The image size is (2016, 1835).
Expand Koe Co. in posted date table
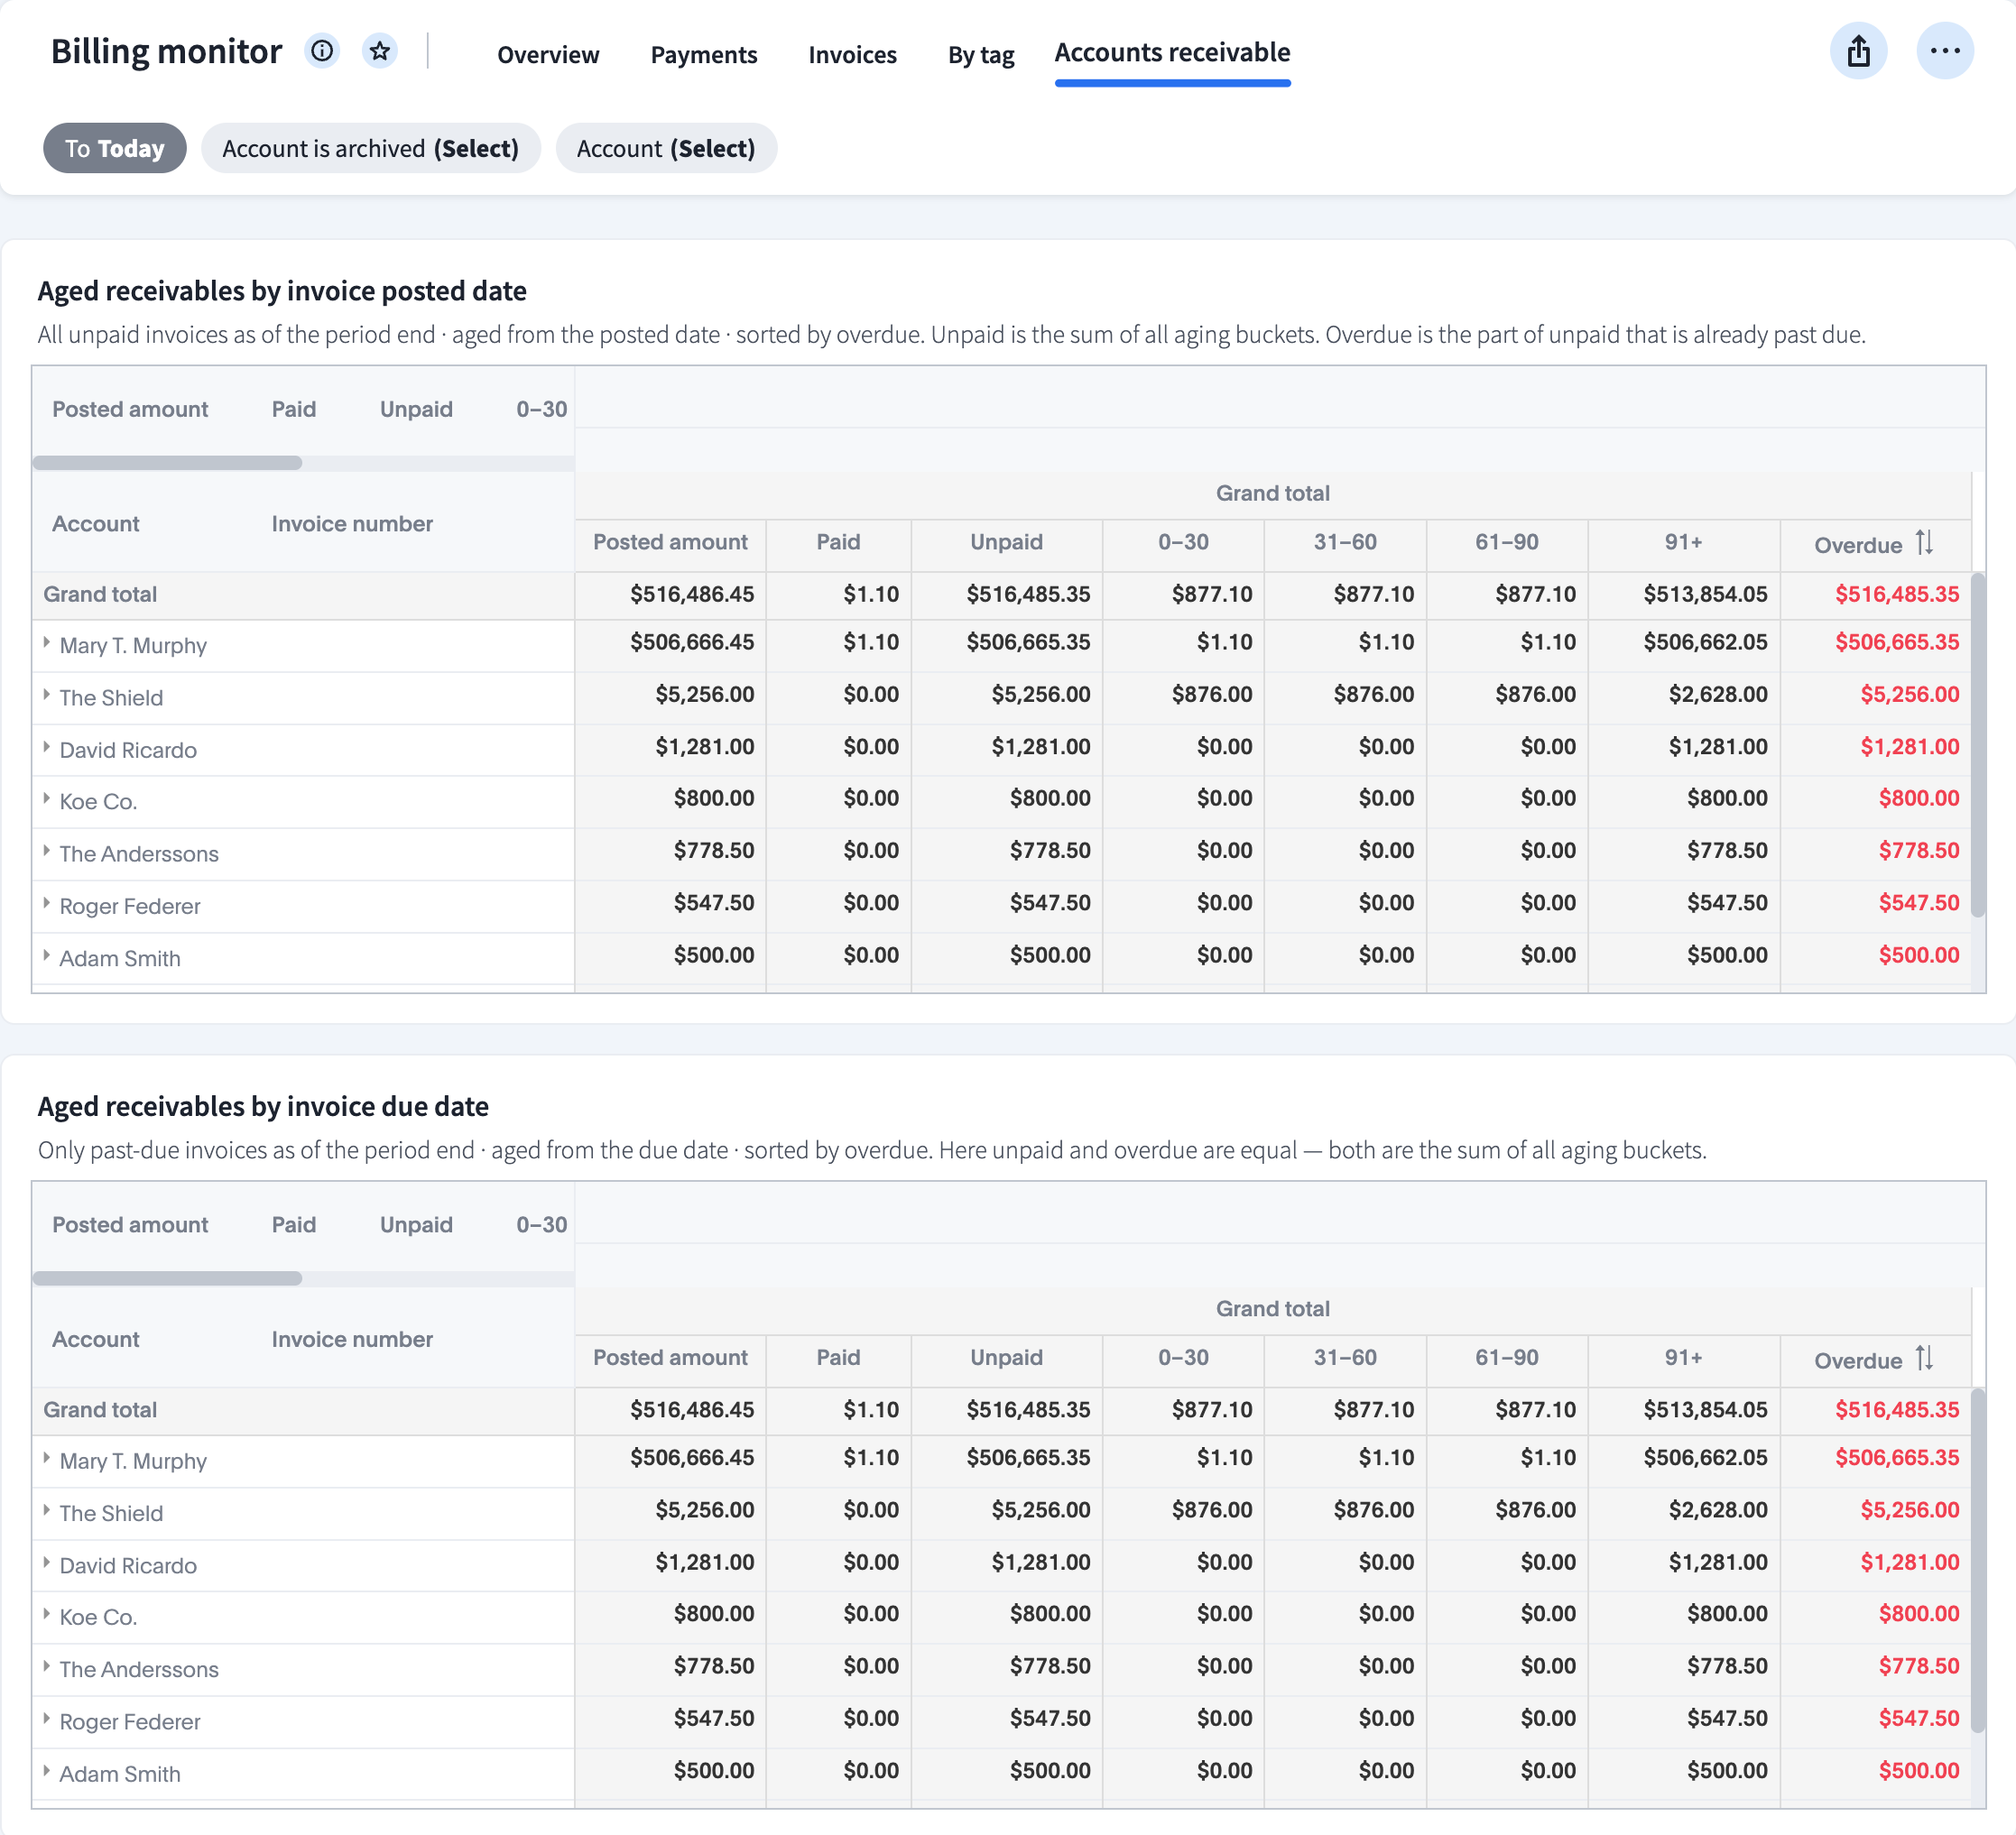(x=47, y=798)
